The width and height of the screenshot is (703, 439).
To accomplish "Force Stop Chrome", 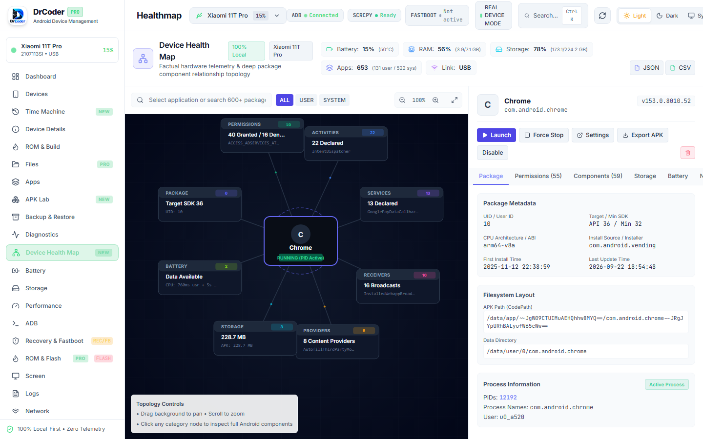I will 544,135.
